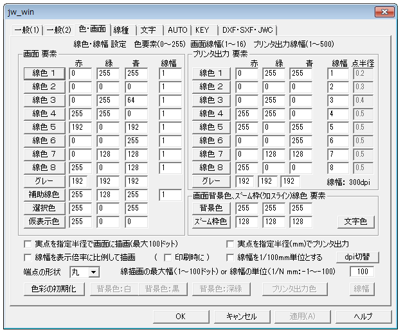
Task: Click the 仮表示色 red value field
Action: point(80,222)
